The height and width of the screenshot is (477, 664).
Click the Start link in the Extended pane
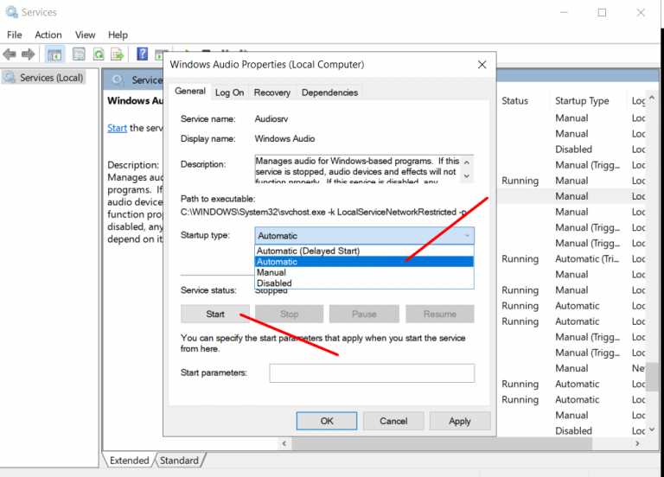pos(117,128)
